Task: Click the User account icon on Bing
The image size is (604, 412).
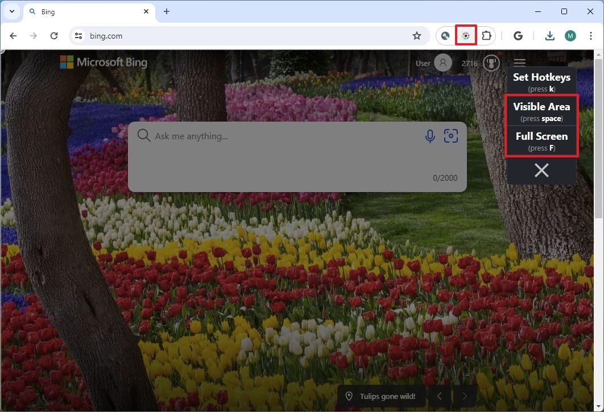Action: tap(442, 63)
